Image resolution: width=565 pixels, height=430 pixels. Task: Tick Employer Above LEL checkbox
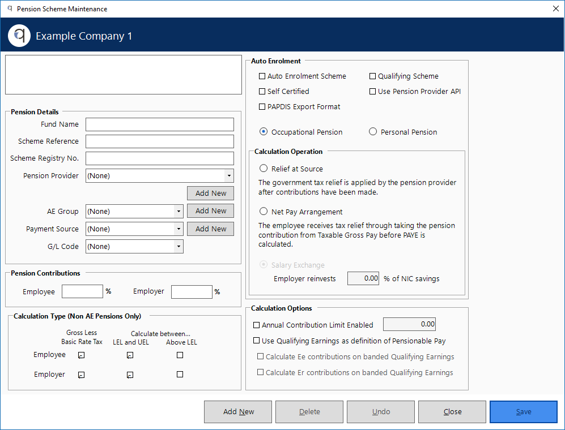(180, 374)
